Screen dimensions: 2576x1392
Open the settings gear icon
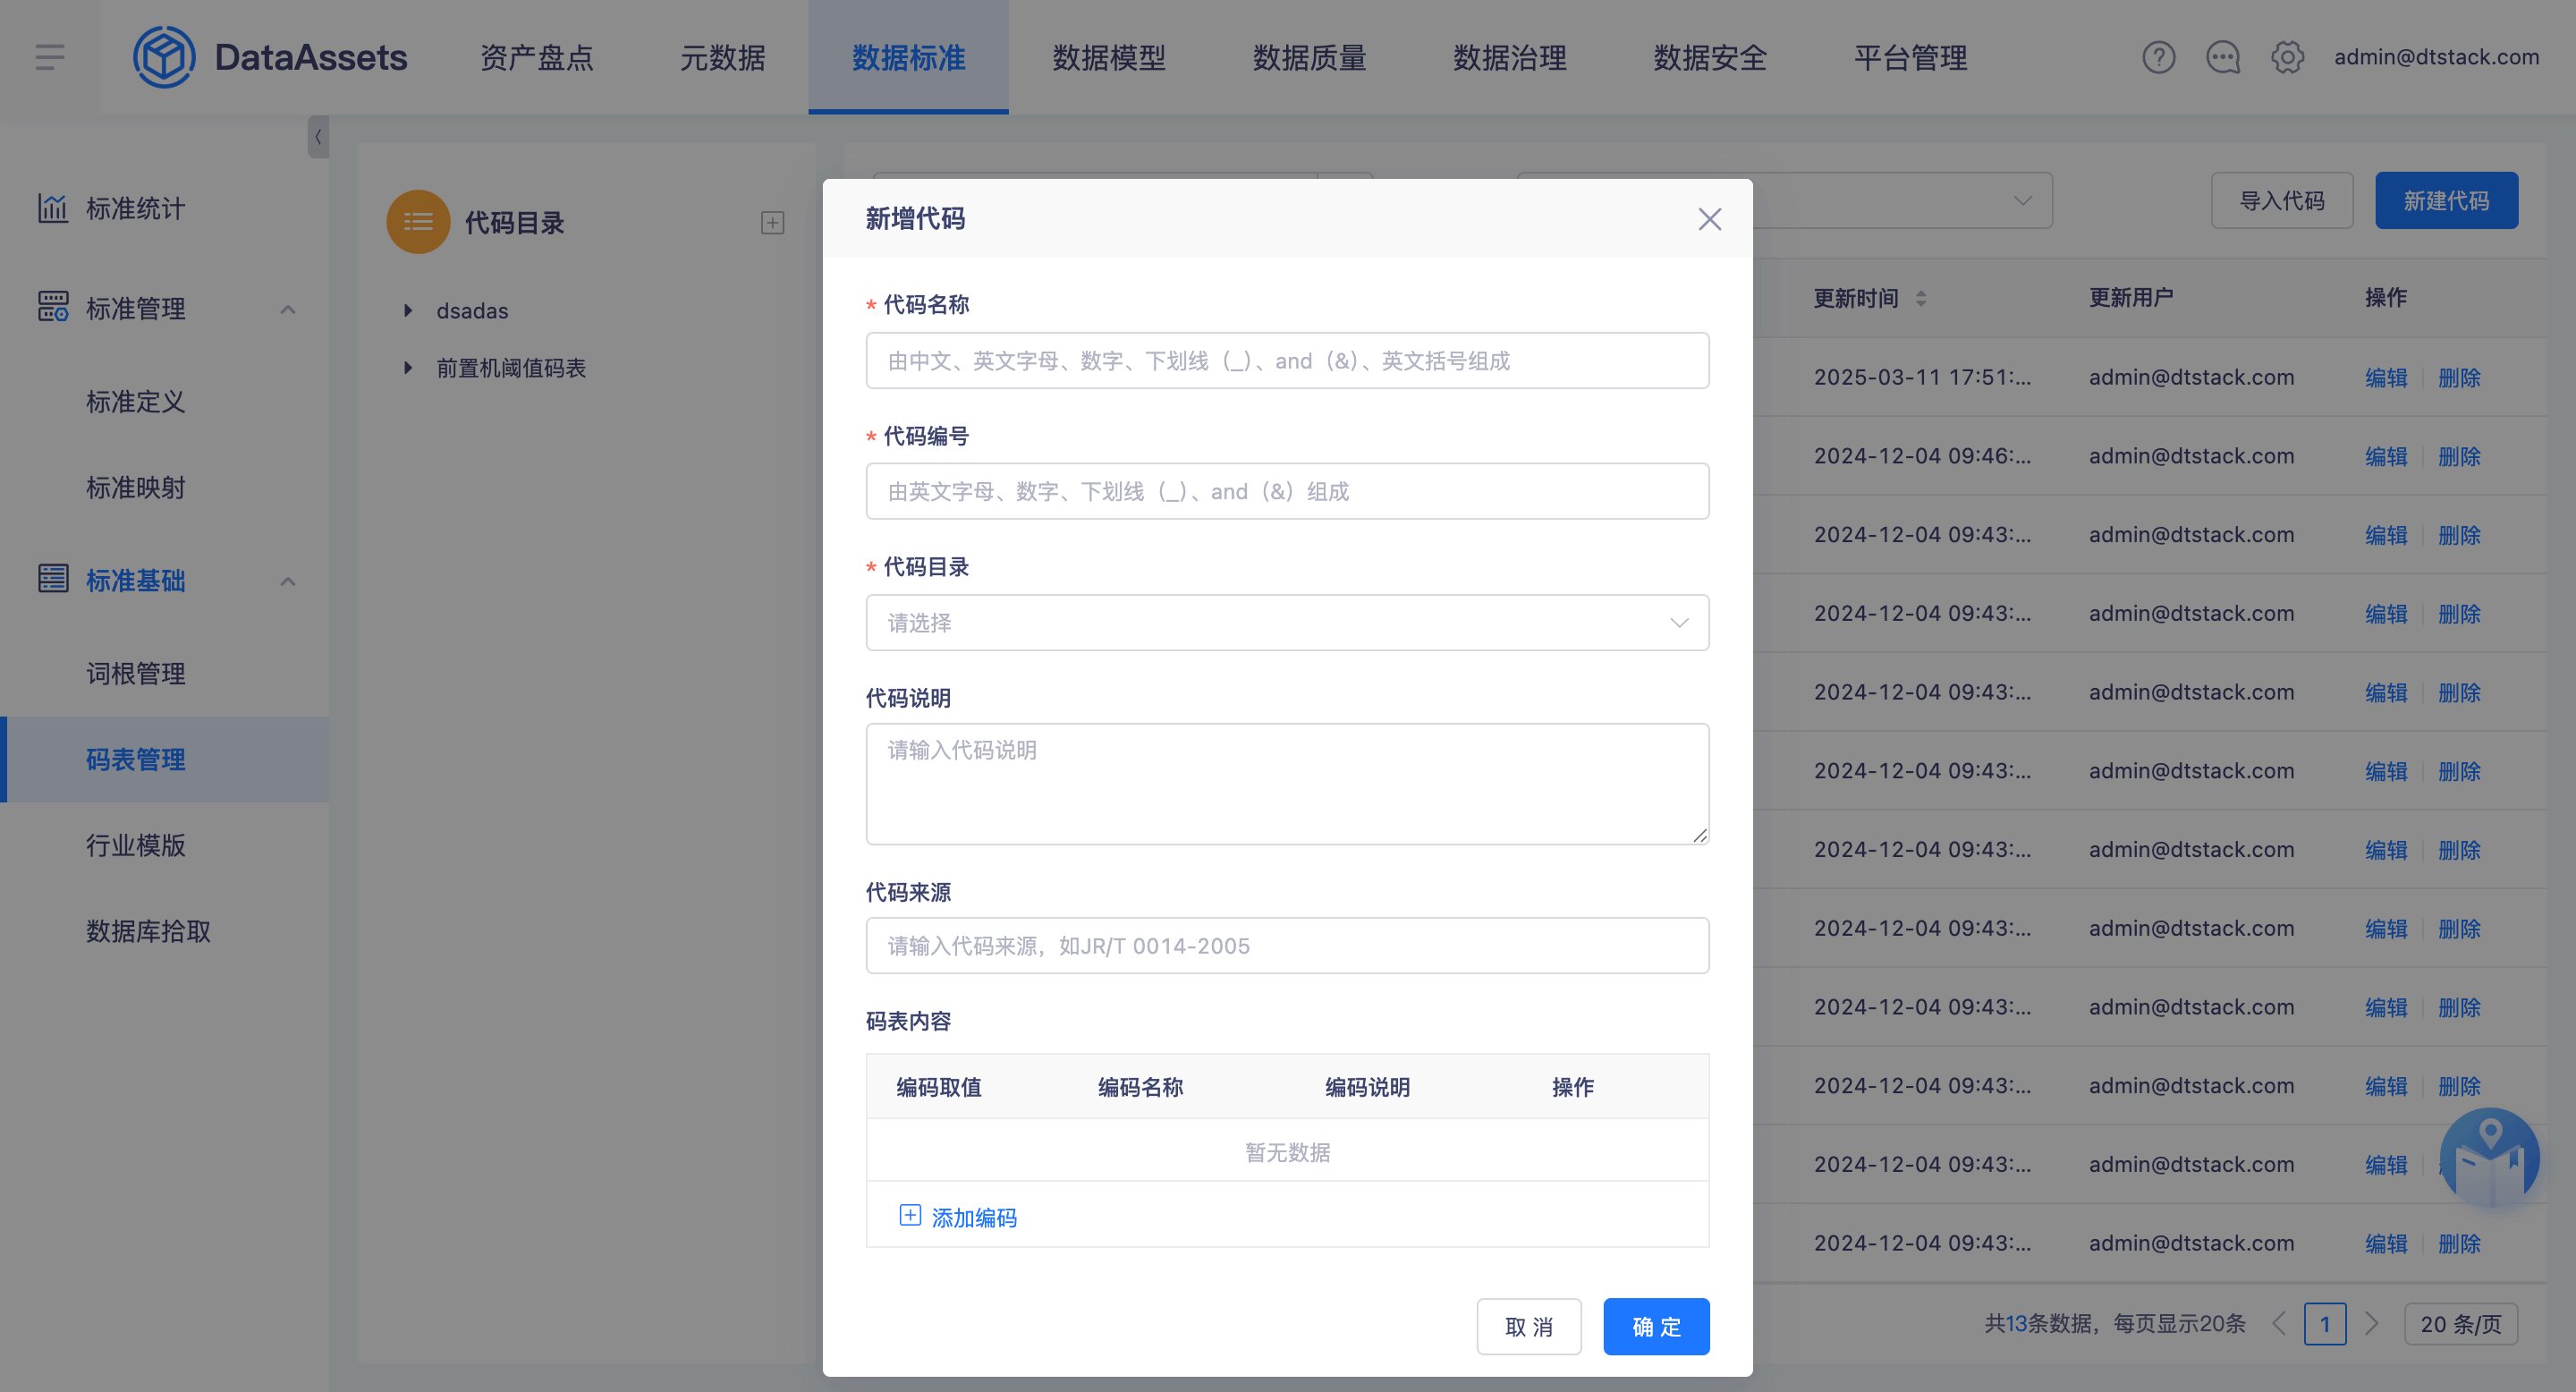pyautogui.click(x=2287, y=57)
